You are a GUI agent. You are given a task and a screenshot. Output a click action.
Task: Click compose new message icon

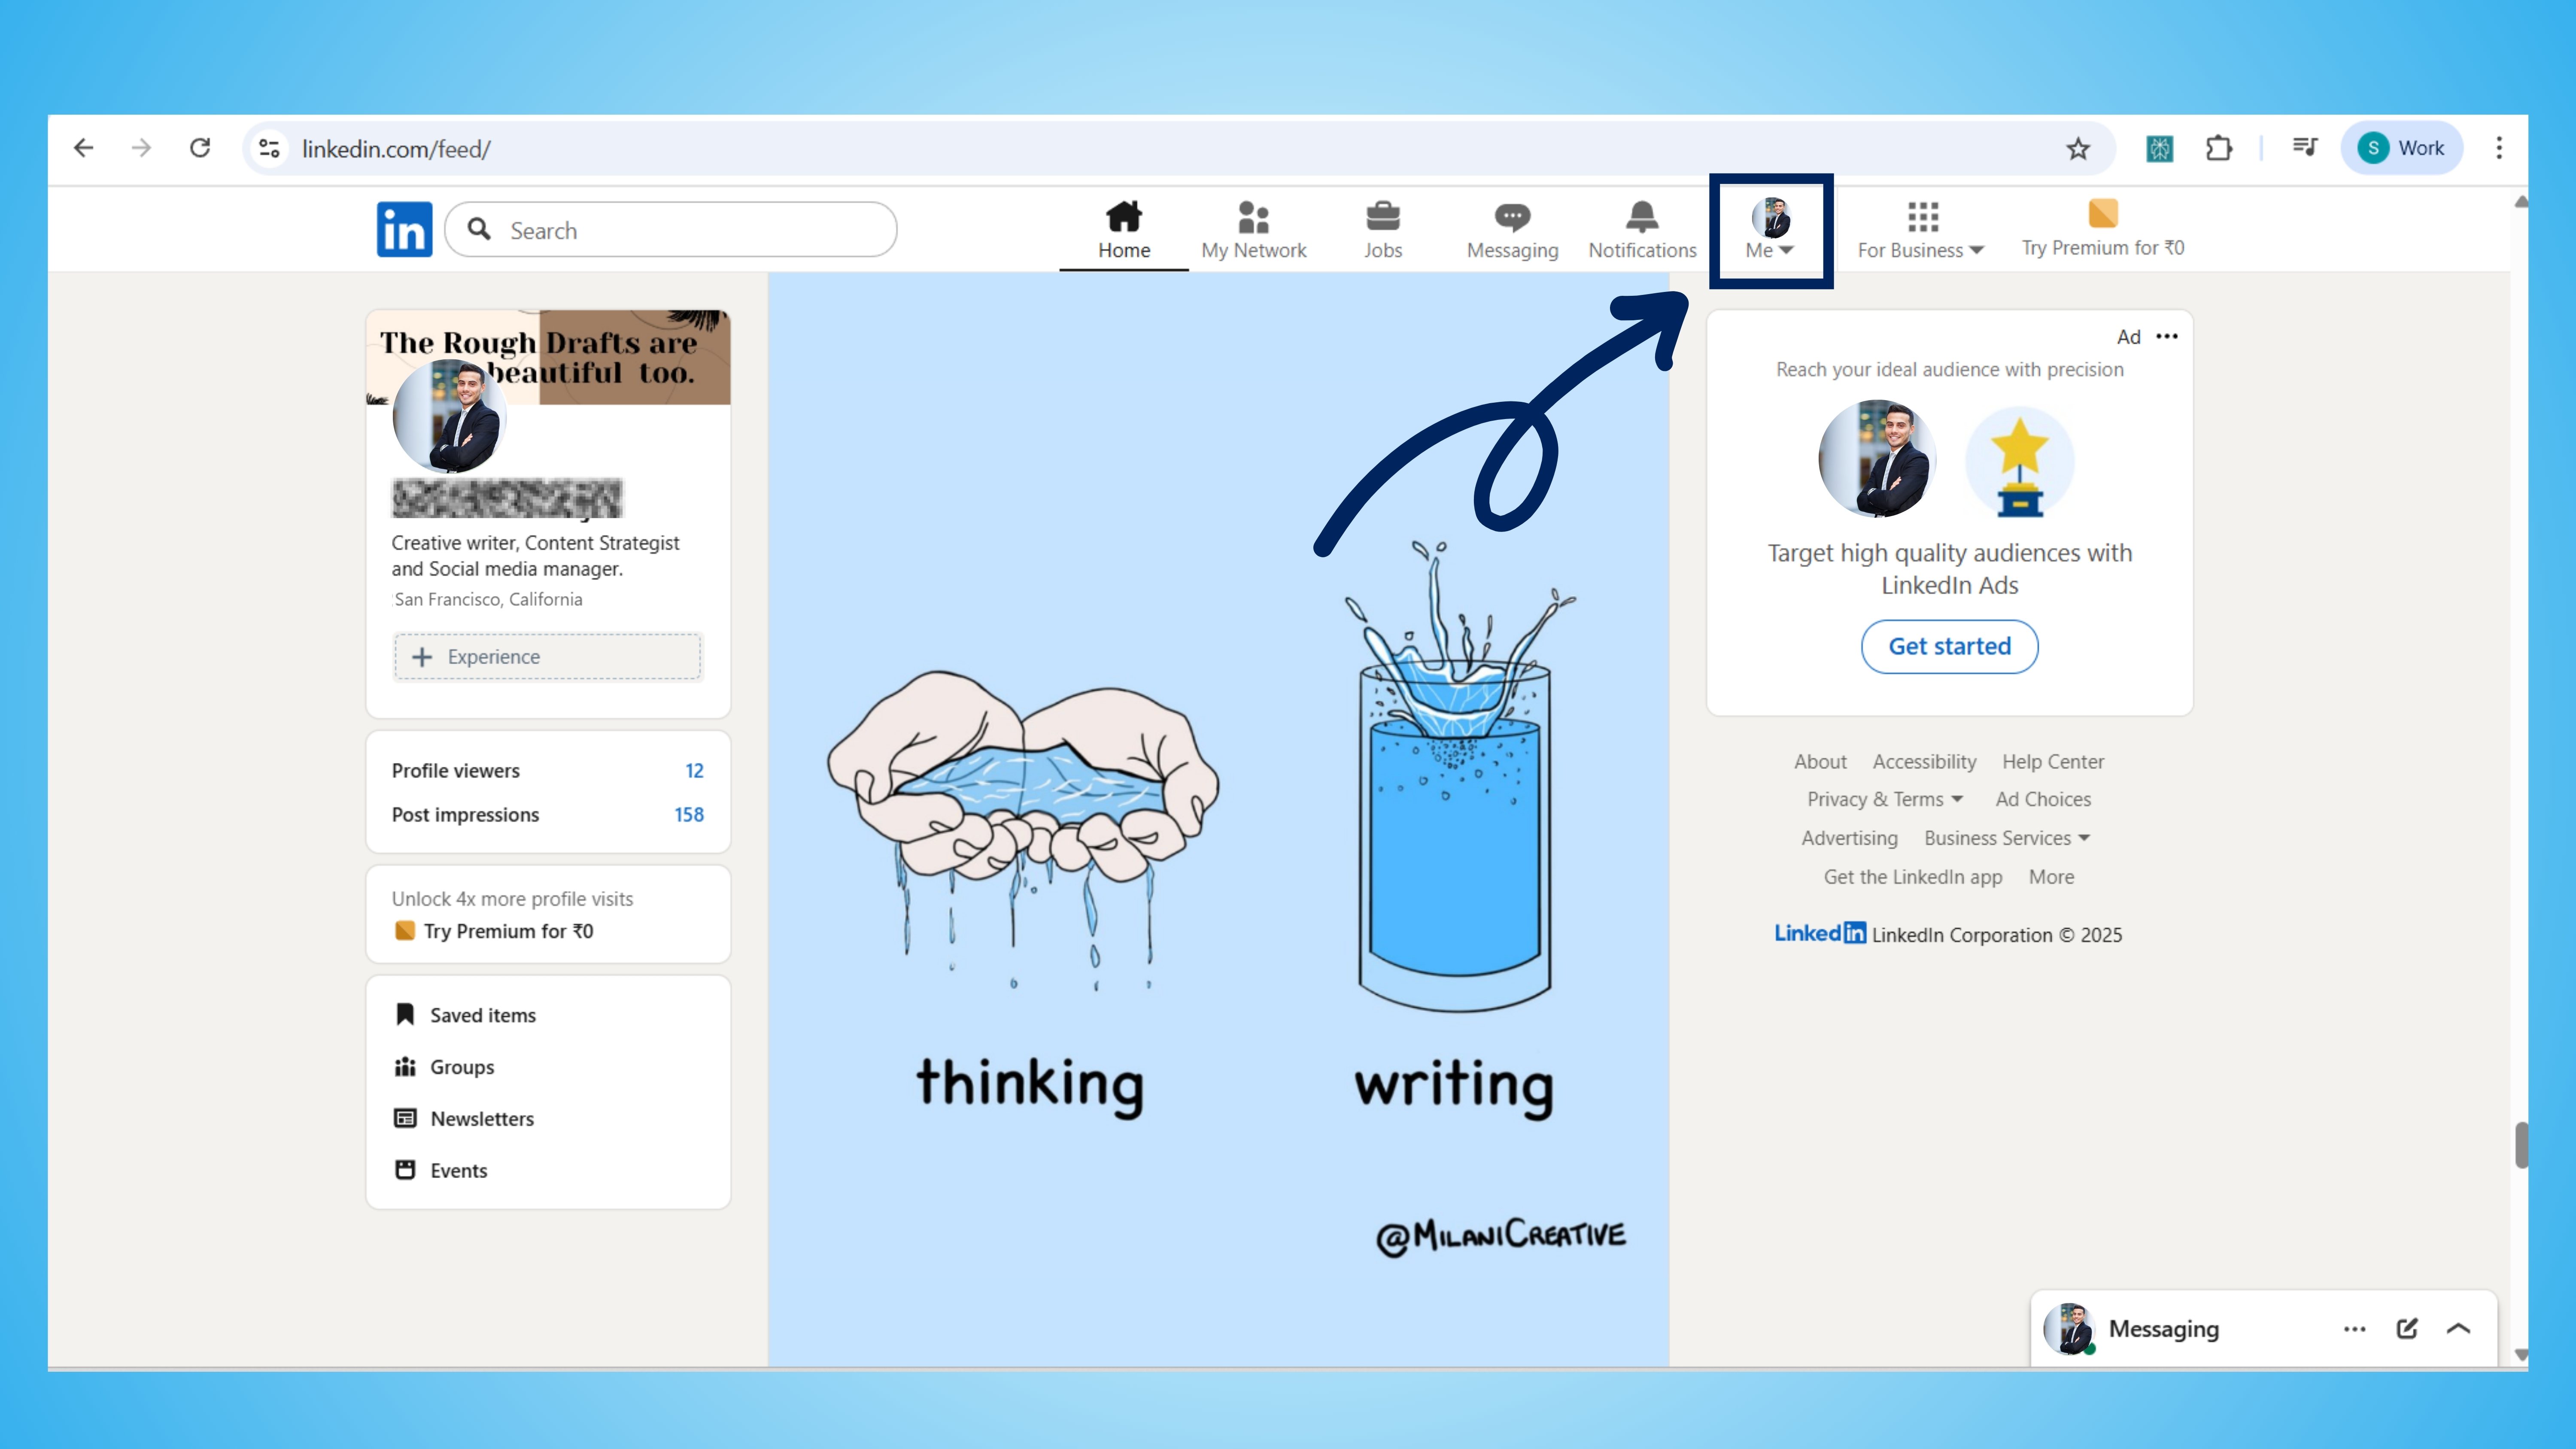pos(2406,1328)
